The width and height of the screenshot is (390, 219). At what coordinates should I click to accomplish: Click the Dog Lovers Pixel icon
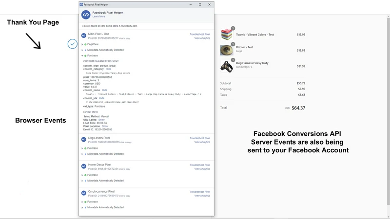(x=84, y=140)
